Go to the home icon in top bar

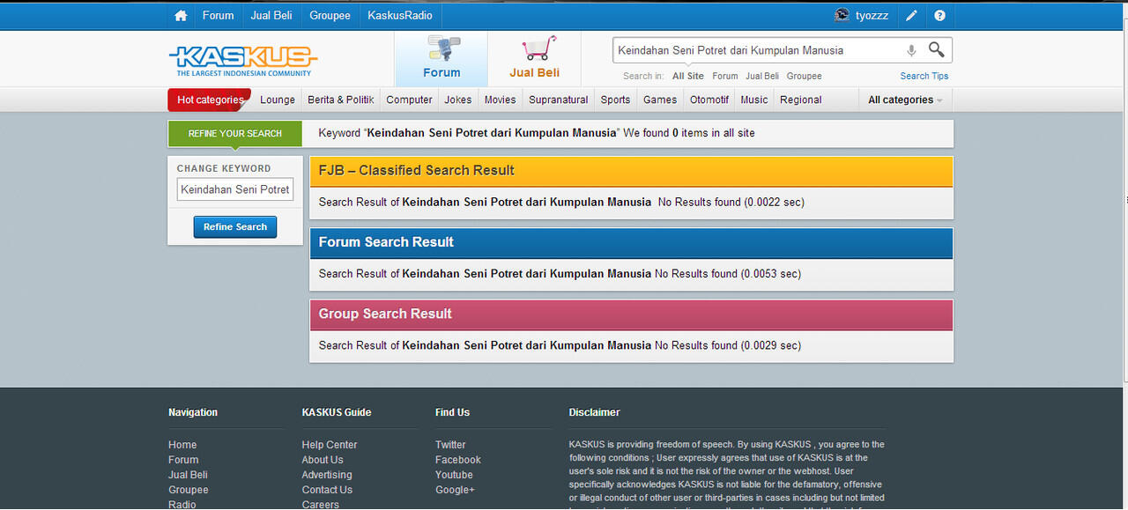click(x=181, y=16)
